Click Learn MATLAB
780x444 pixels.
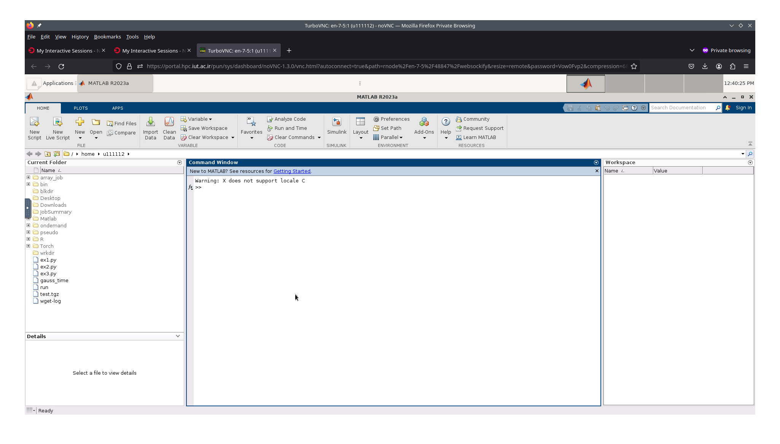[476, 137]
